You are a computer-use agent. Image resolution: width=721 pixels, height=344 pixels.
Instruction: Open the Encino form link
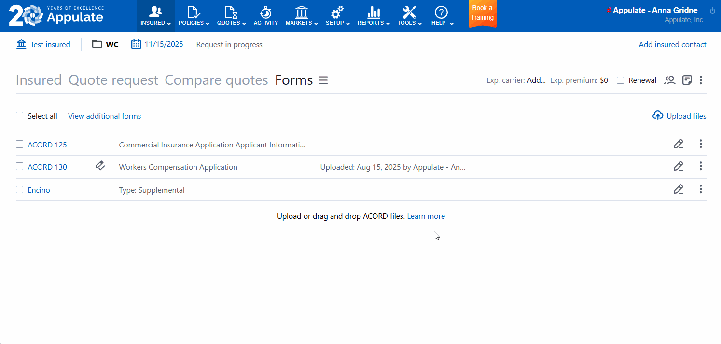[39, 190]
